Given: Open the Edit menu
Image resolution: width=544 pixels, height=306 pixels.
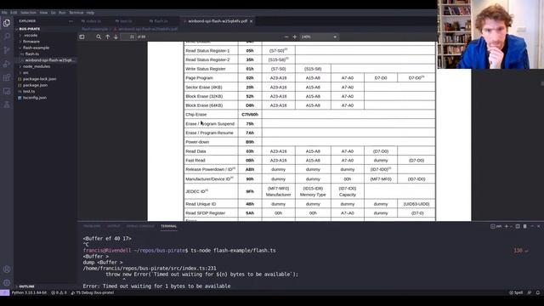Looking at the screenshot, I should pos(14,13).
